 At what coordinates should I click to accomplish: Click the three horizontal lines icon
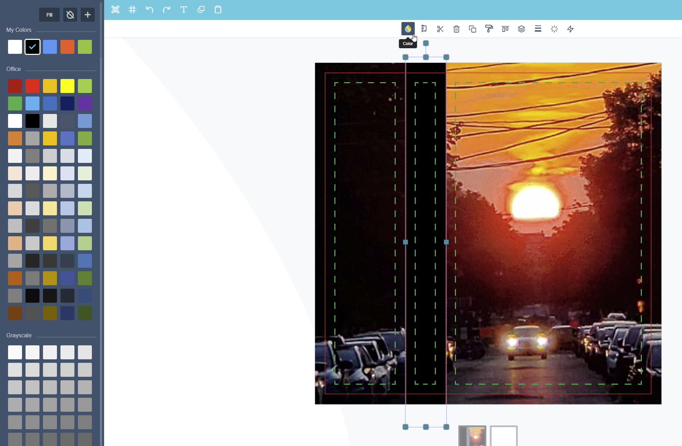(x=538, y=29)
